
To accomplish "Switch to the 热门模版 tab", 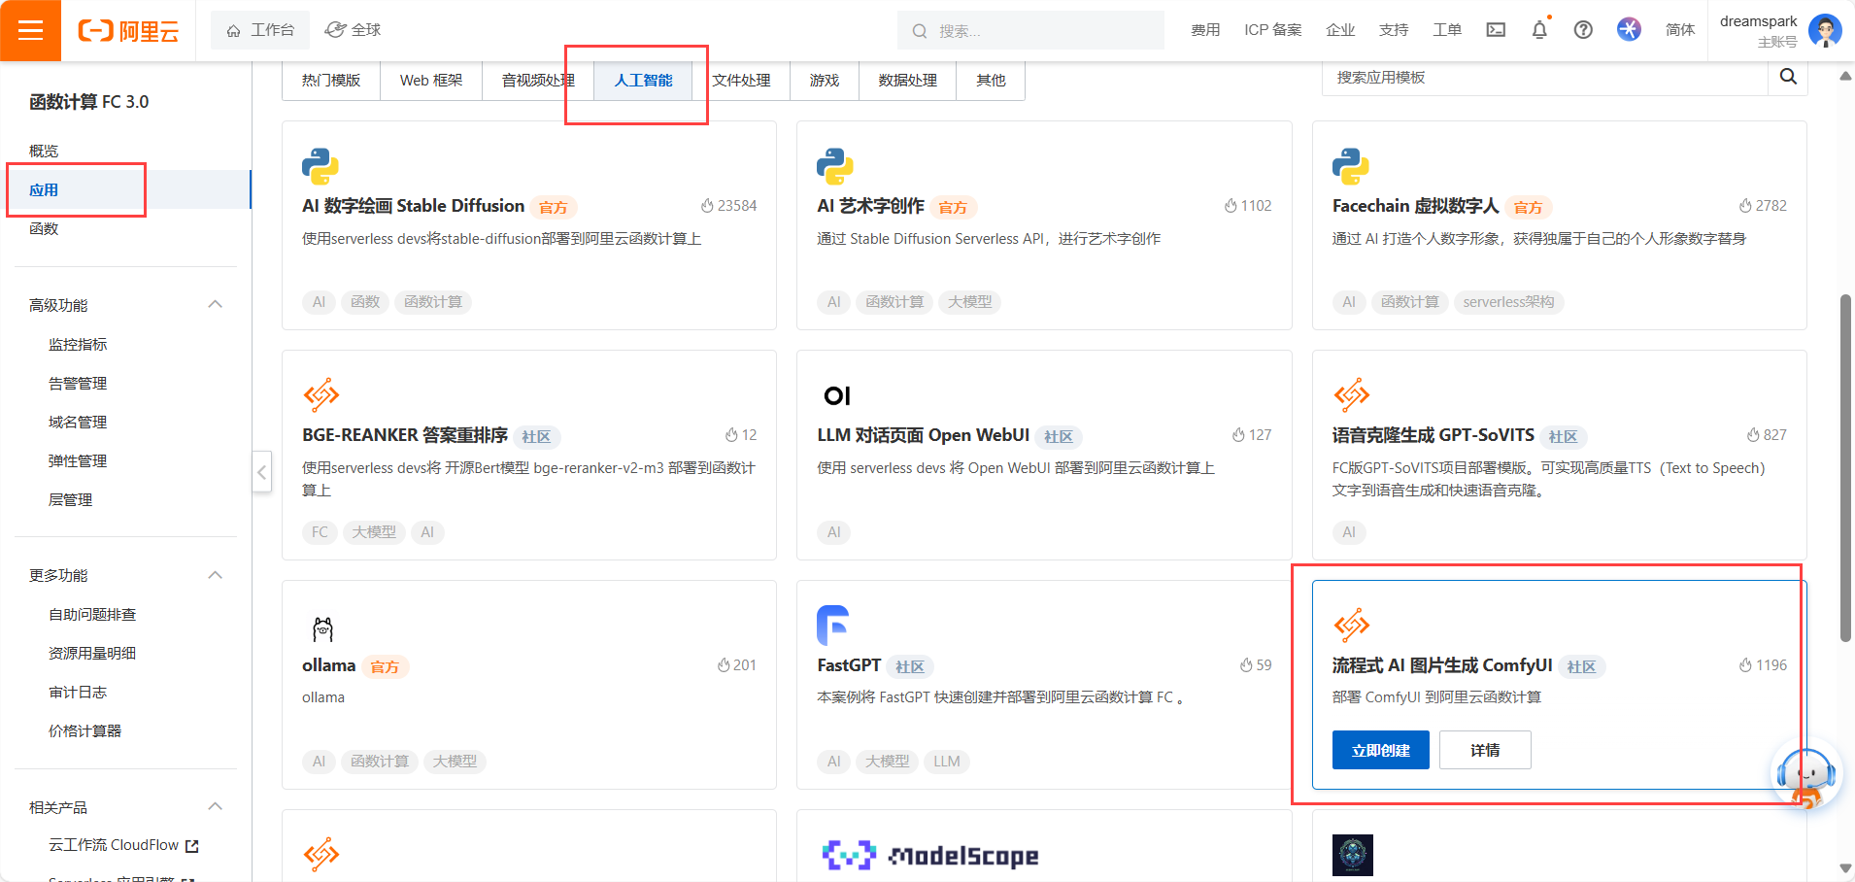I will click(x=331, y=81).
